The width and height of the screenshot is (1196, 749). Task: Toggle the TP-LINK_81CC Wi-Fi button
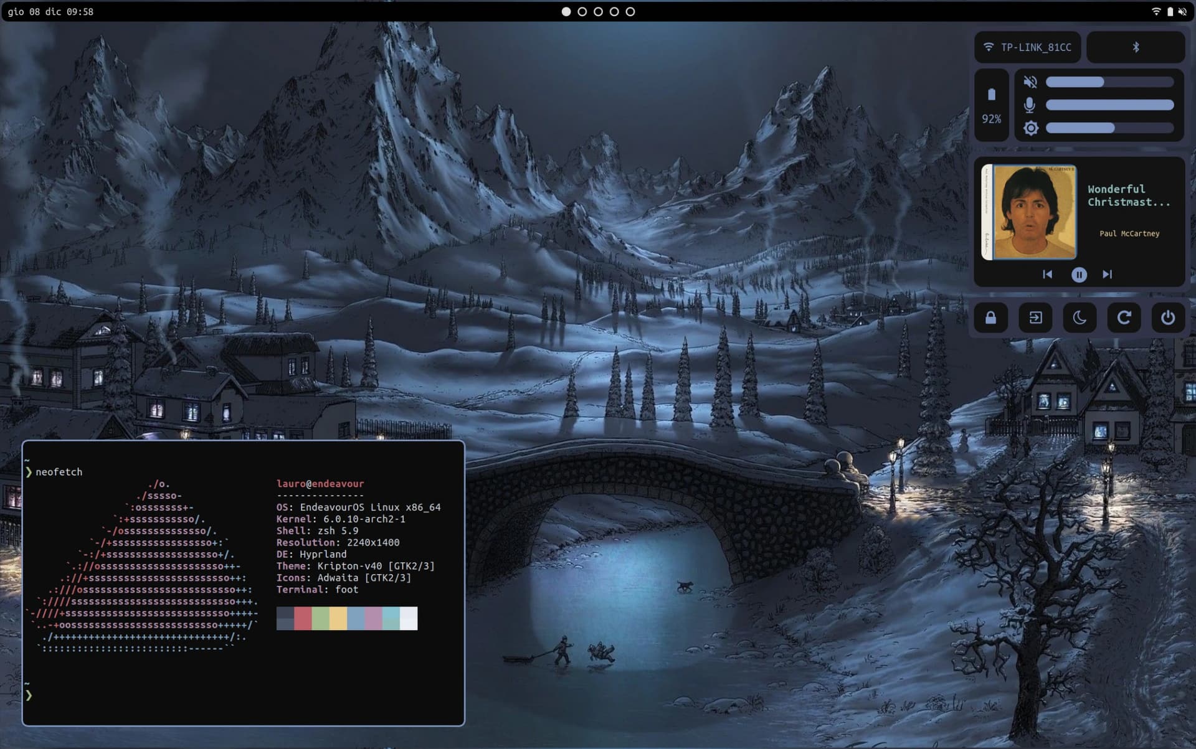click(x=1028, y=47)
